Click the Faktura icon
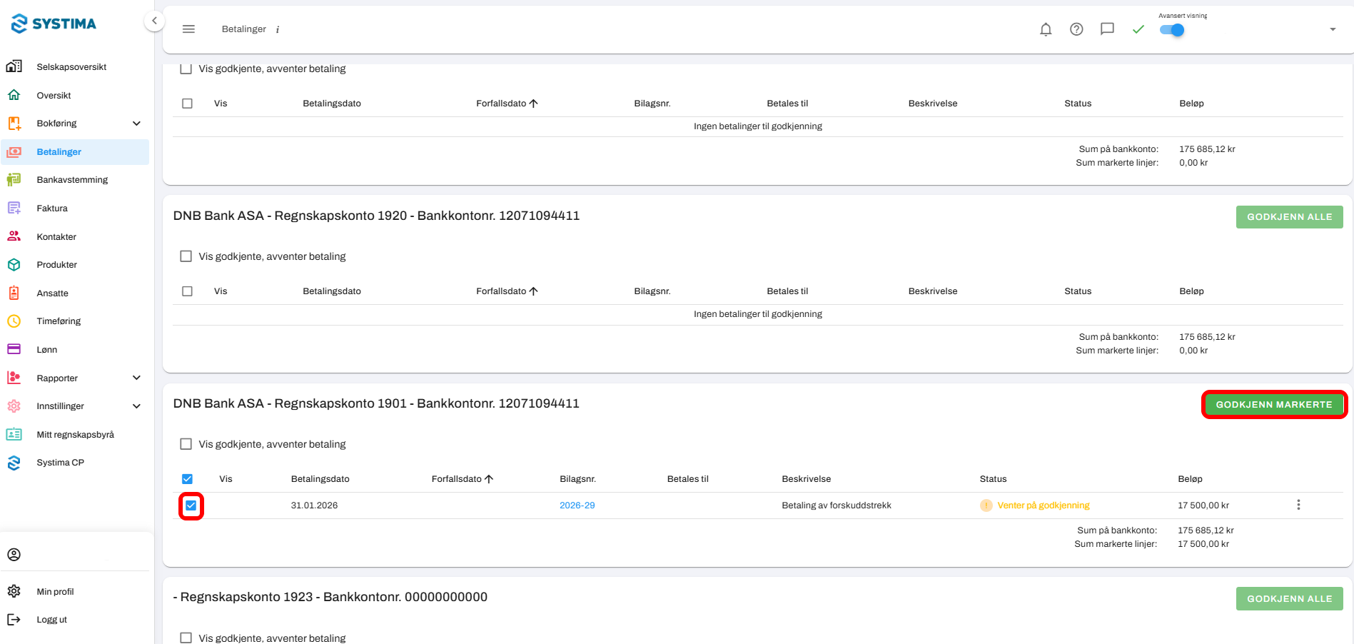Screen dimensions: 1354x644 click(x=14, y=208)
